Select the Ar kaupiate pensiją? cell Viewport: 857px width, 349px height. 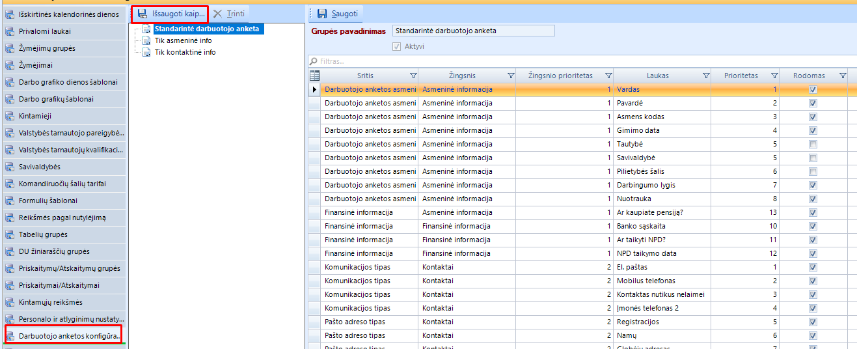[662, 212]
